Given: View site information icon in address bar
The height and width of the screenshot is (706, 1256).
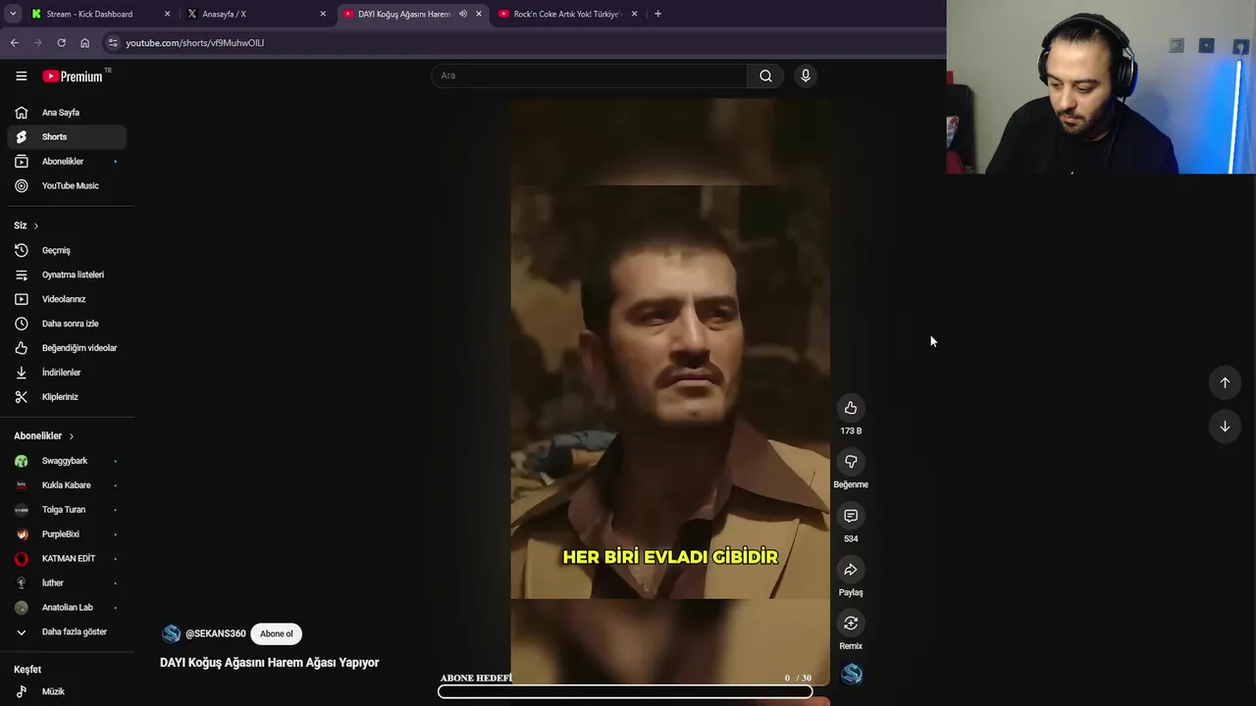Looking at the screenshot, I should pos(113,43).
